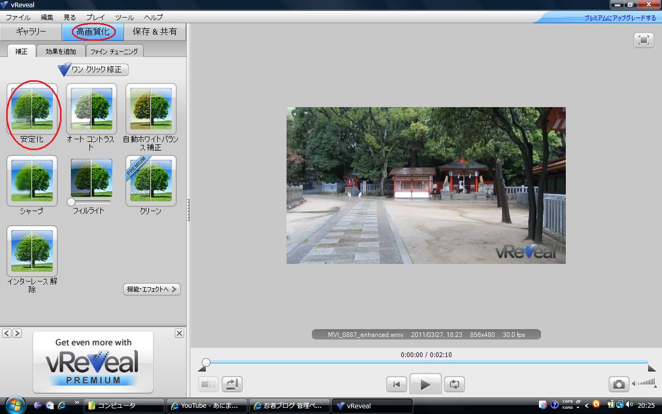This screenshot has height=414, width=662.
Task: Switch to the 保存 & 共有 tab
Action: [155, 32]
